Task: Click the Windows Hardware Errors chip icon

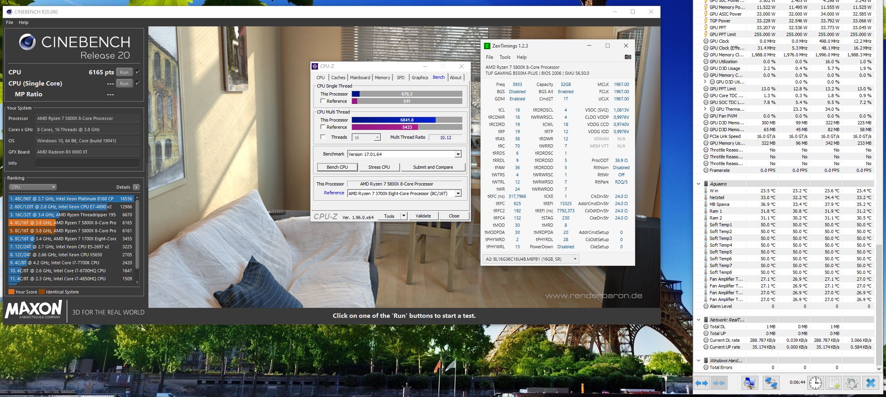Action: point(706,361)
